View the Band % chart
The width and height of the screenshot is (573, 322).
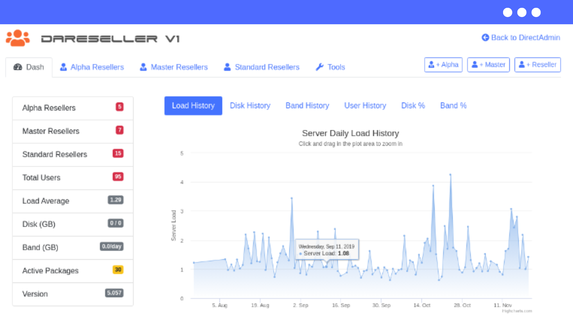[453, 106]
